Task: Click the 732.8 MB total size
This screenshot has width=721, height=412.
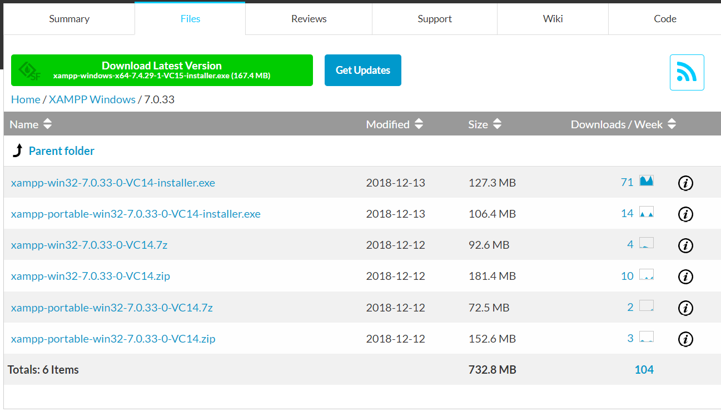Action: (492, 370)
